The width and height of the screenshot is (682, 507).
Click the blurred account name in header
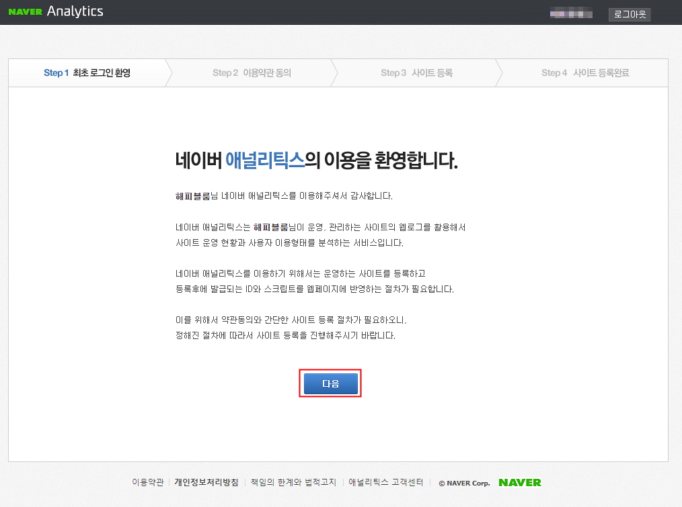tap(570, 11)
